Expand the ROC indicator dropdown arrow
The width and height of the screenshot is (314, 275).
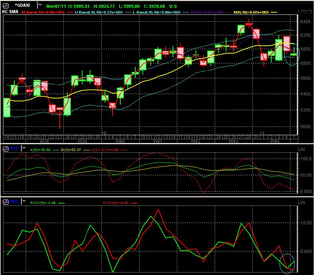coord(24,201)
